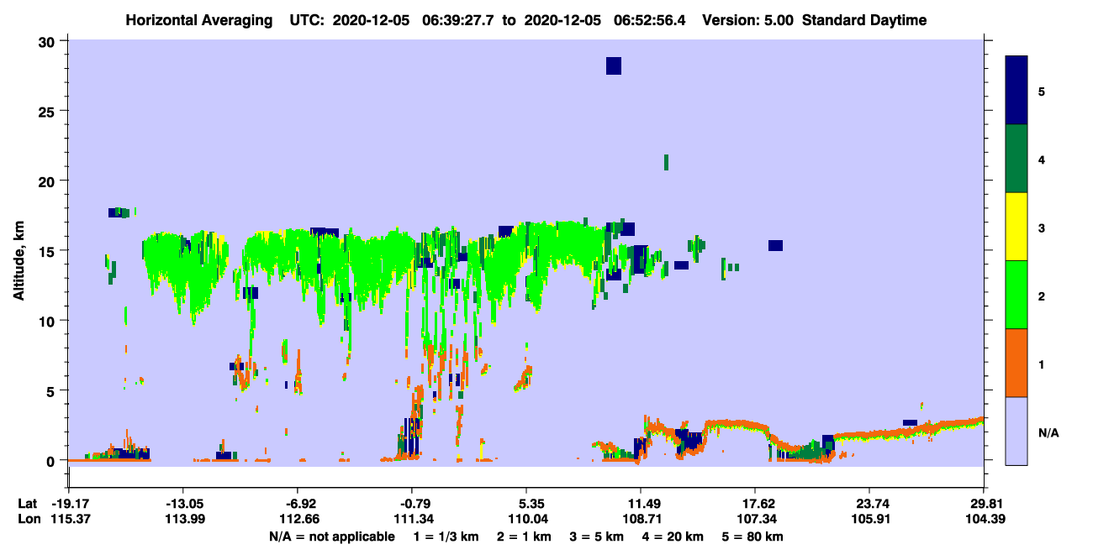1093x560 pixels.
Task: Click longitude value 111.34
Action: pos(412,519)
